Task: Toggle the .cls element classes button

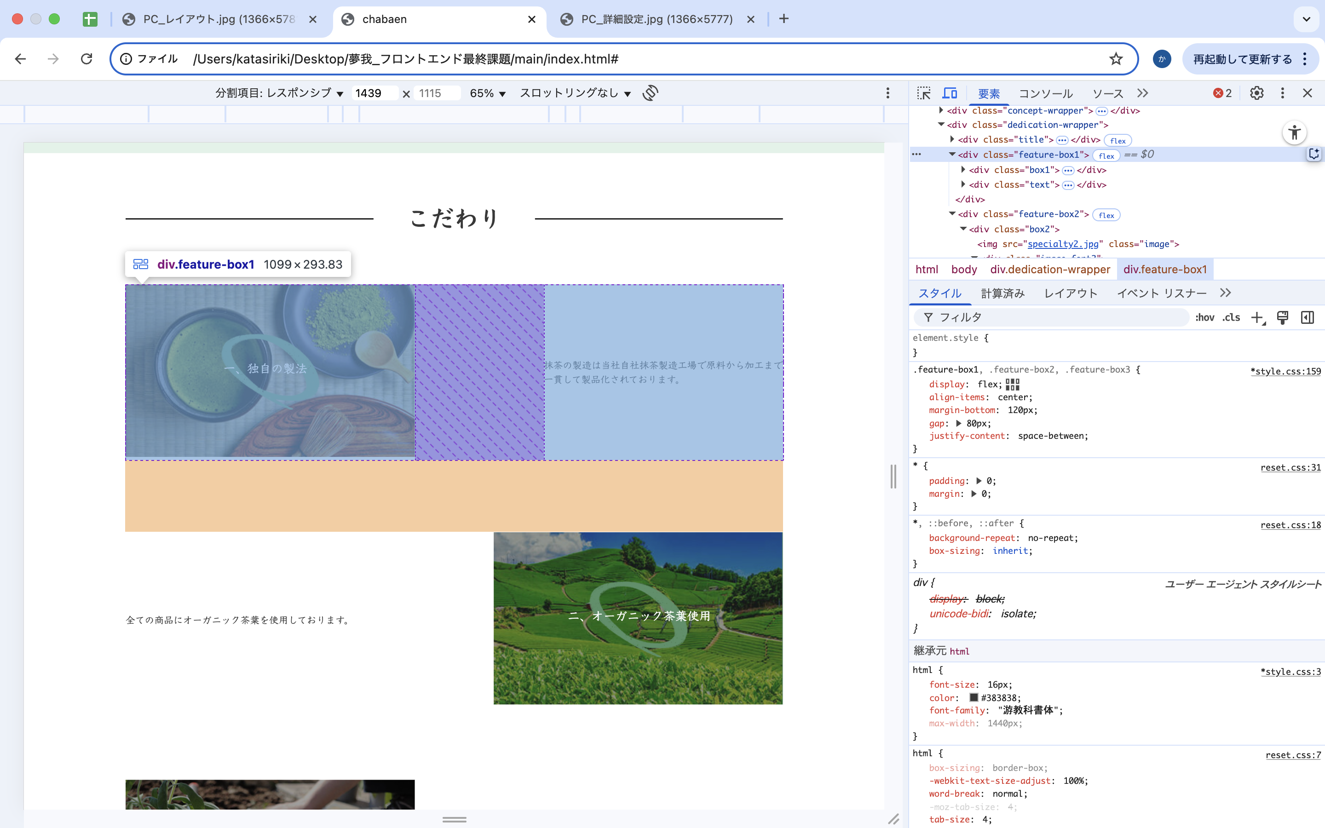Action: coord(1231,317)
